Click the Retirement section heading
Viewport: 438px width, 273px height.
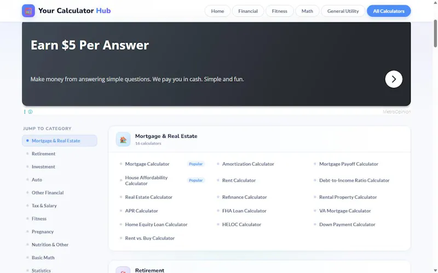click(149, 270)
